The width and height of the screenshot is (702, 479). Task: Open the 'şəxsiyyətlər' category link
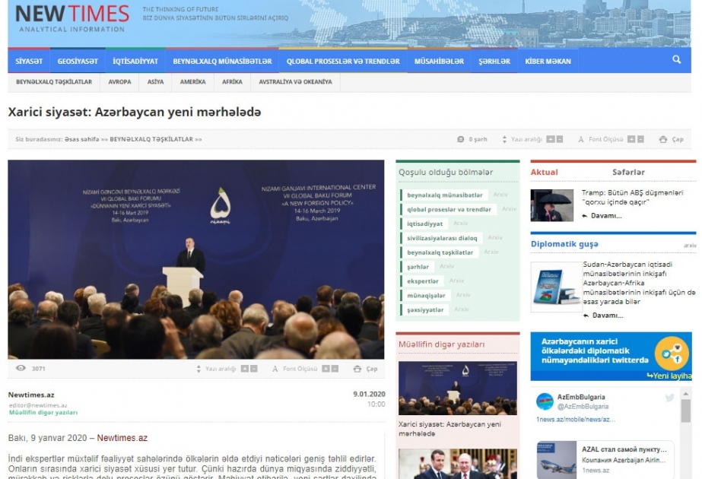(425, 309)
